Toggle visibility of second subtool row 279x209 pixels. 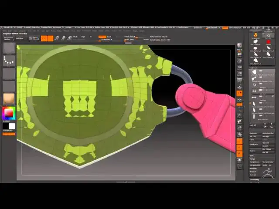pyautogui.click(x=261, y=78)
